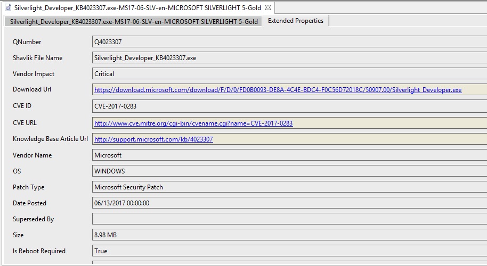Click the Patch Type label
The height and width of the screenshot is (266, 487).
click(28, 187)
